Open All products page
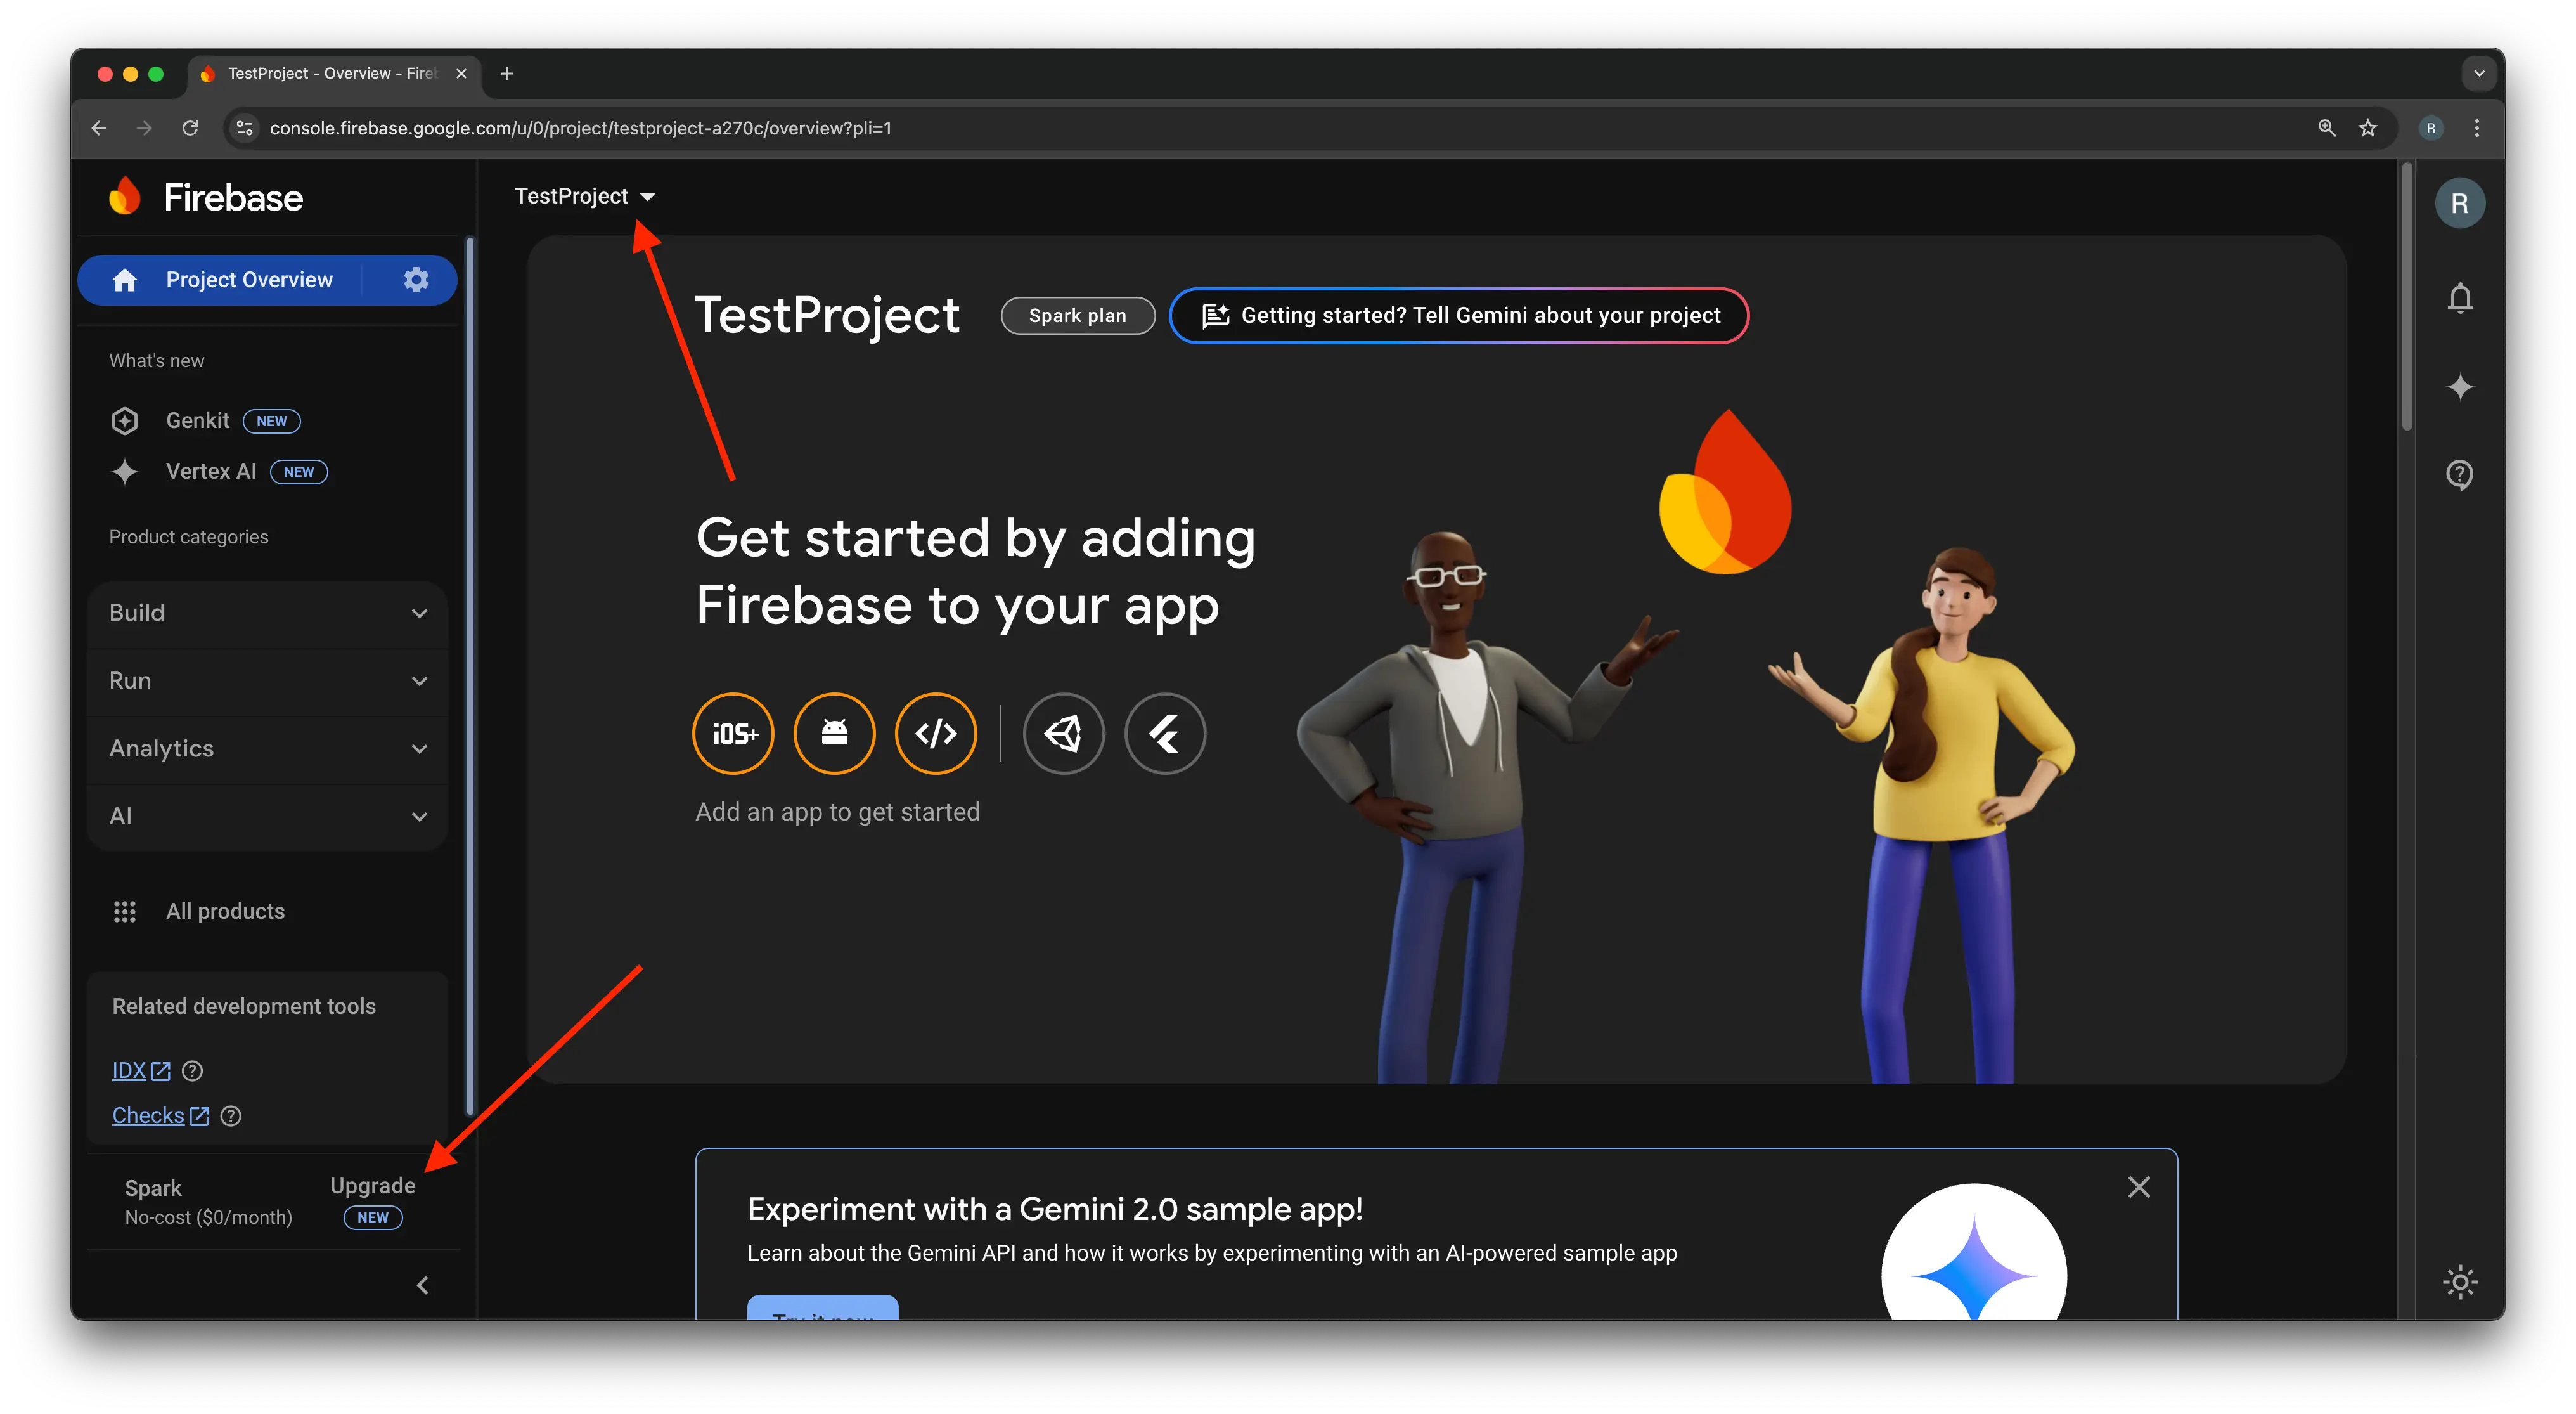2576x1414 pixels. tap(225, 912)
